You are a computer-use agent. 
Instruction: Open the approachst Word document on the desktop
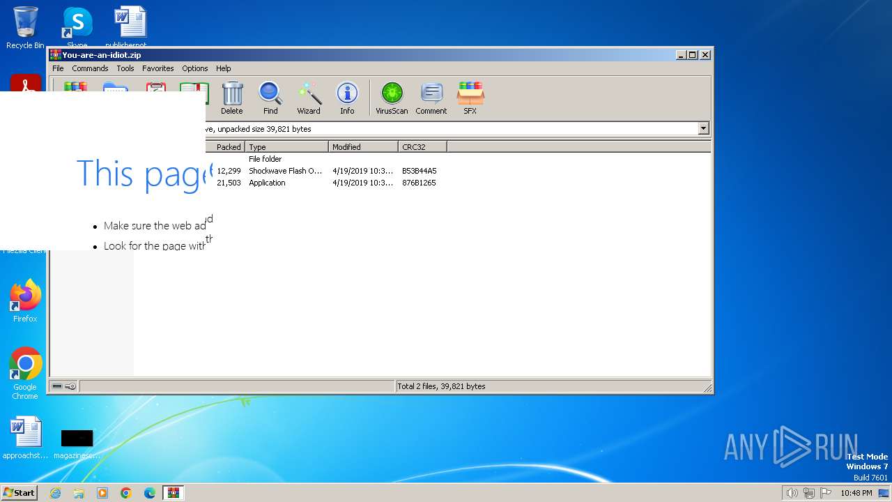point(25,438)
